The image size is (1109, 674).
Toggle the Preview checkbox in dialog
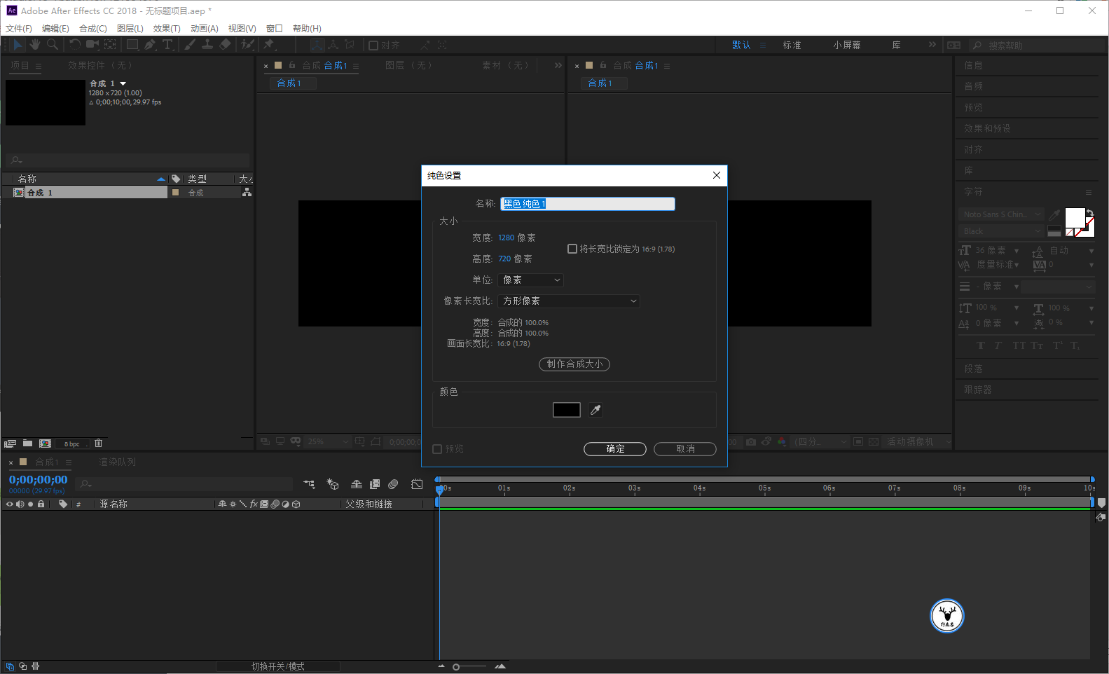tap(437, 449)
